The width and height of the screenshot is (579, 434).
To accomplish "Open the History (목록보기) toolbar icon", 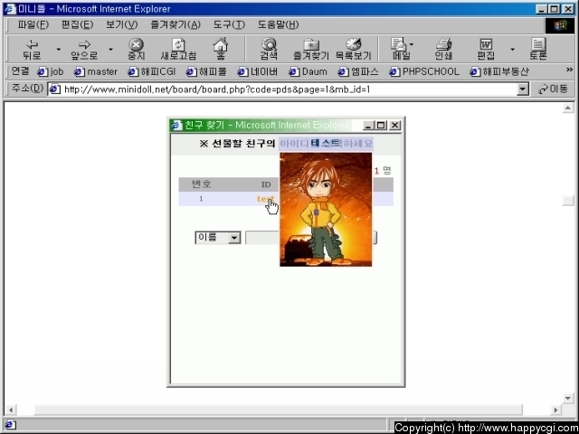I will coord(353,50).
